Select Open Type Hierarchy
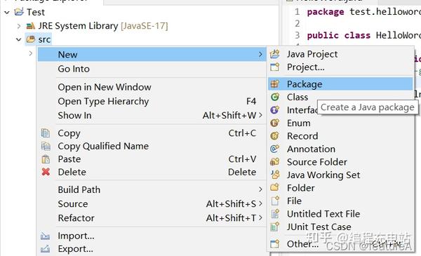 coord(152,101)
